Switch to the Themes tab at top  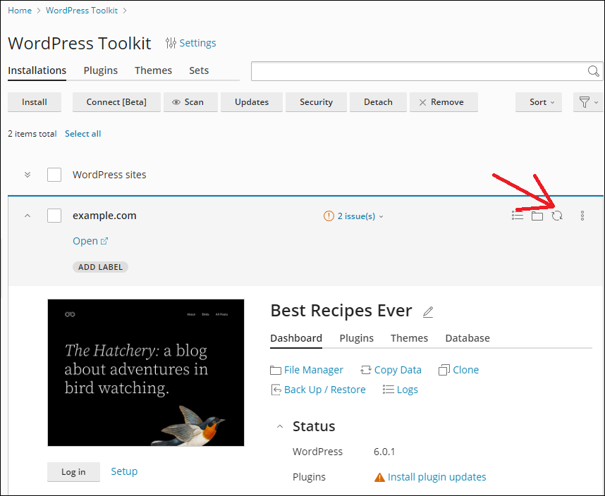tap(153, 70)
